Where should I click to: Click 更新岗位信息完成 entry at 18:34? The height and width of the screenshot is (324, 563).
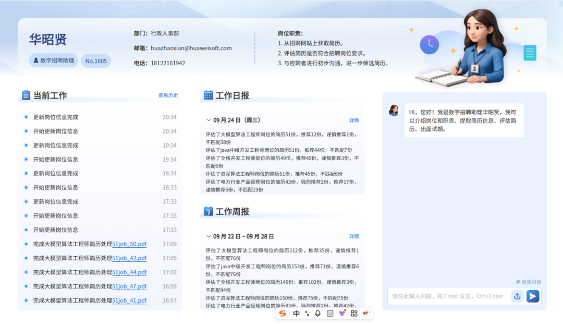pos(56,174)
